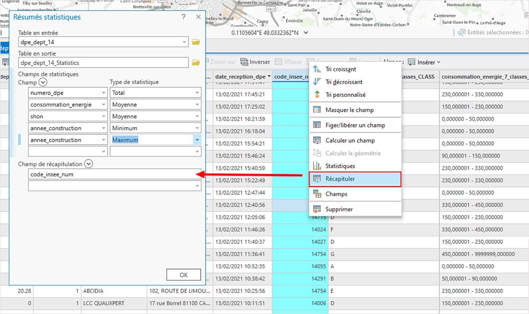529x314 pixels.
Task: Click the Entités sélectionnées status icon
Action: pyautogui.click(x=461, y=33)
